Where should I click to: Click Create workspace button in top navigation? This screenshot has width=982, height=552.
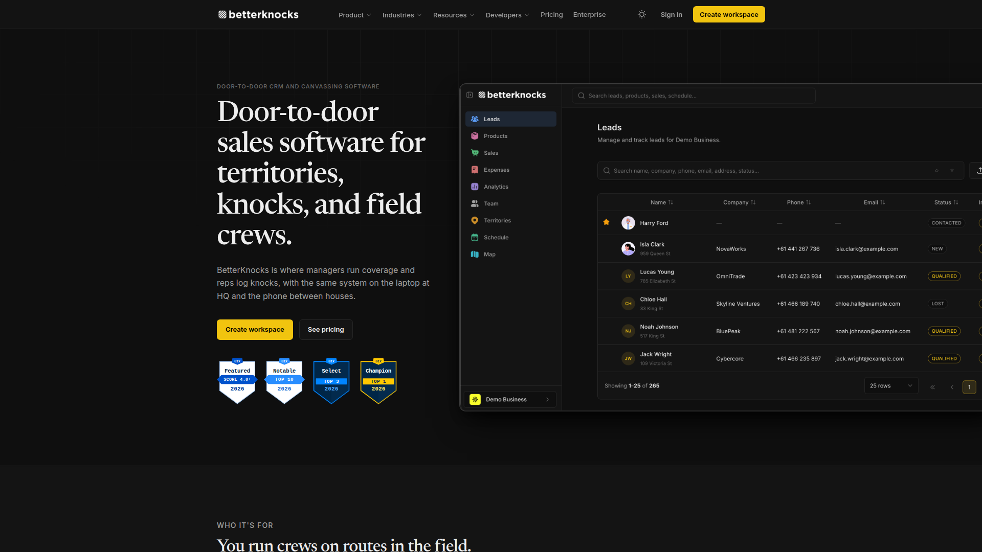click(729, 14)
